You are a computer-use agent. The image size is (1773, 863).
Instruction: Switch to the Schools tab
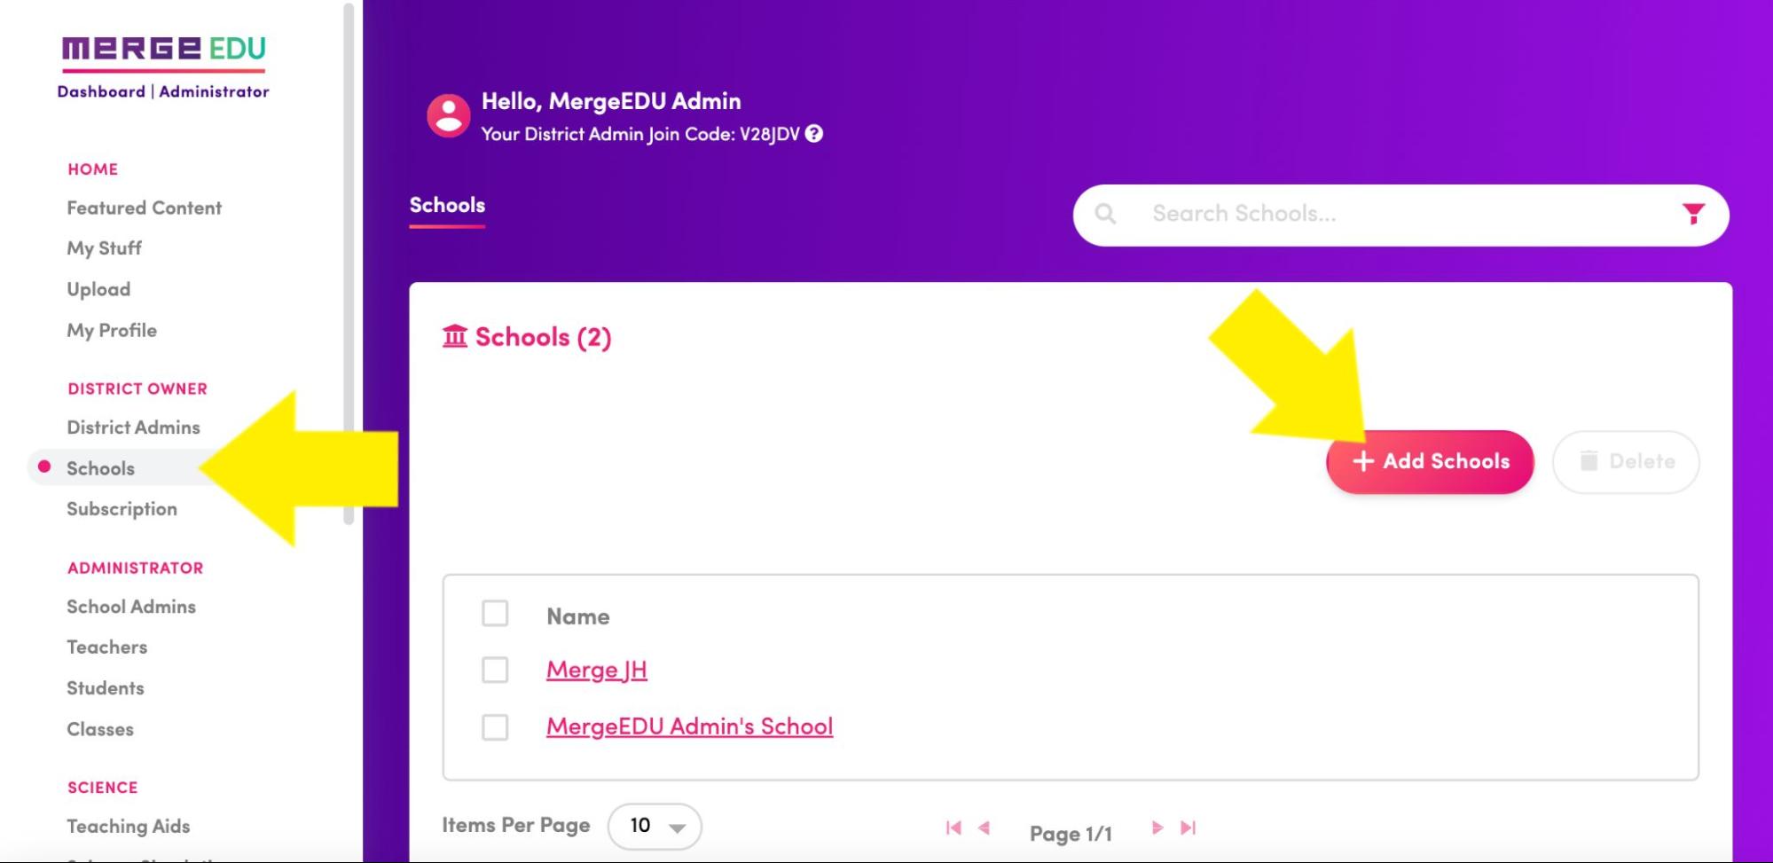(447, 206)
